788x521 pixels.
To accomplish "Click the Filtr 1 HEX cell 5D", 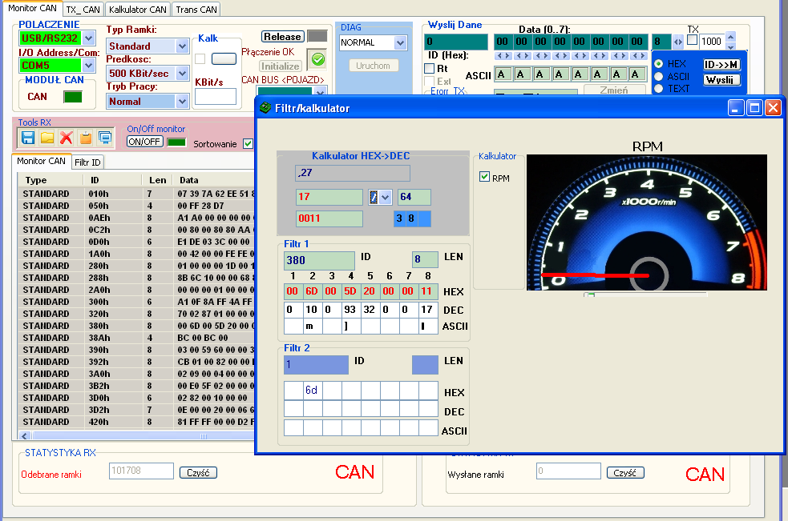I will [x=350, y=291].
